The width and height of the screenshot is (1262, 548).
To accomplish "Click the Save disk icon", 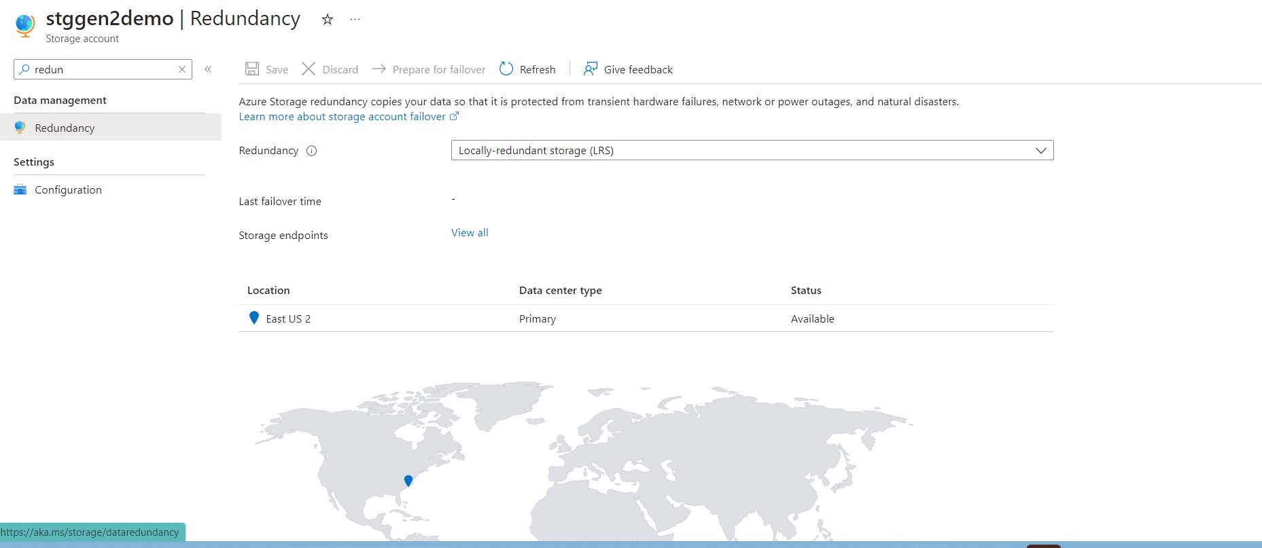I will coord(252,69).
